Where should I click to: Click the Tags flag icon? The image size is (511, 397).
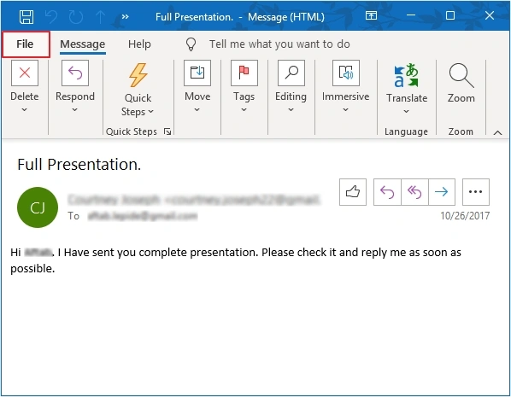(x=244, y=73)
